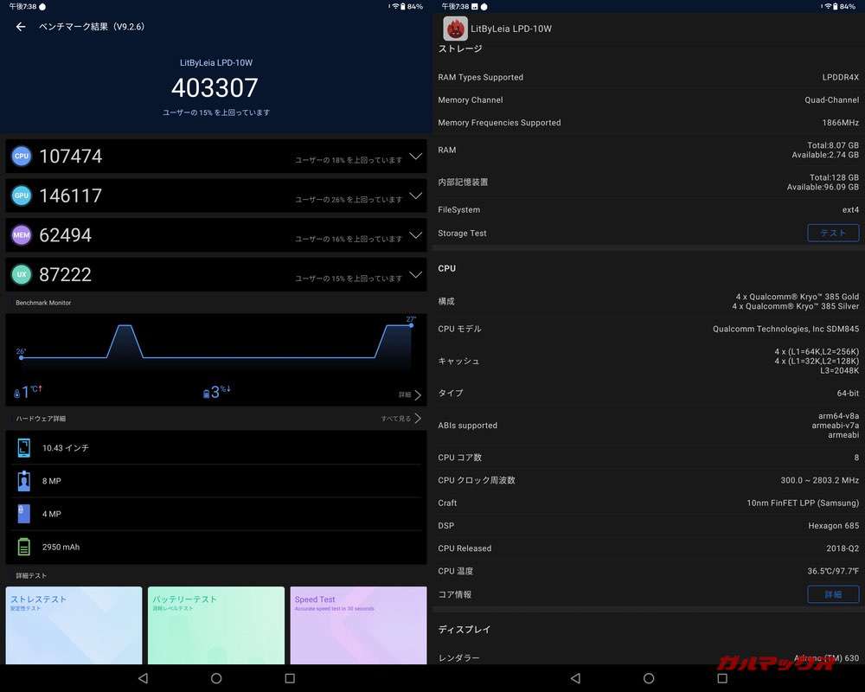
Task: Tap the back arrow beside ベンチマーク結果
Action: point(21,27)
